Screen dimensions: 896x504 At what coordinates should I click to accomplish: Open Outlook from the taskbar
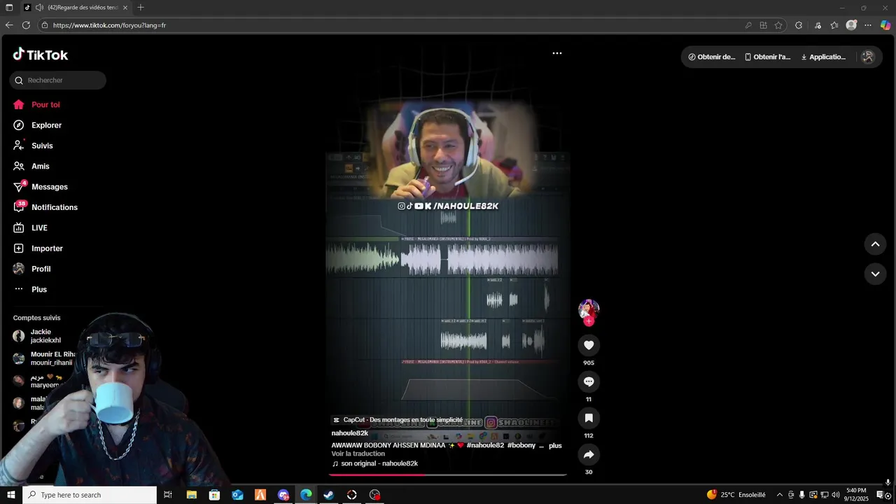[x=237, y=495]
